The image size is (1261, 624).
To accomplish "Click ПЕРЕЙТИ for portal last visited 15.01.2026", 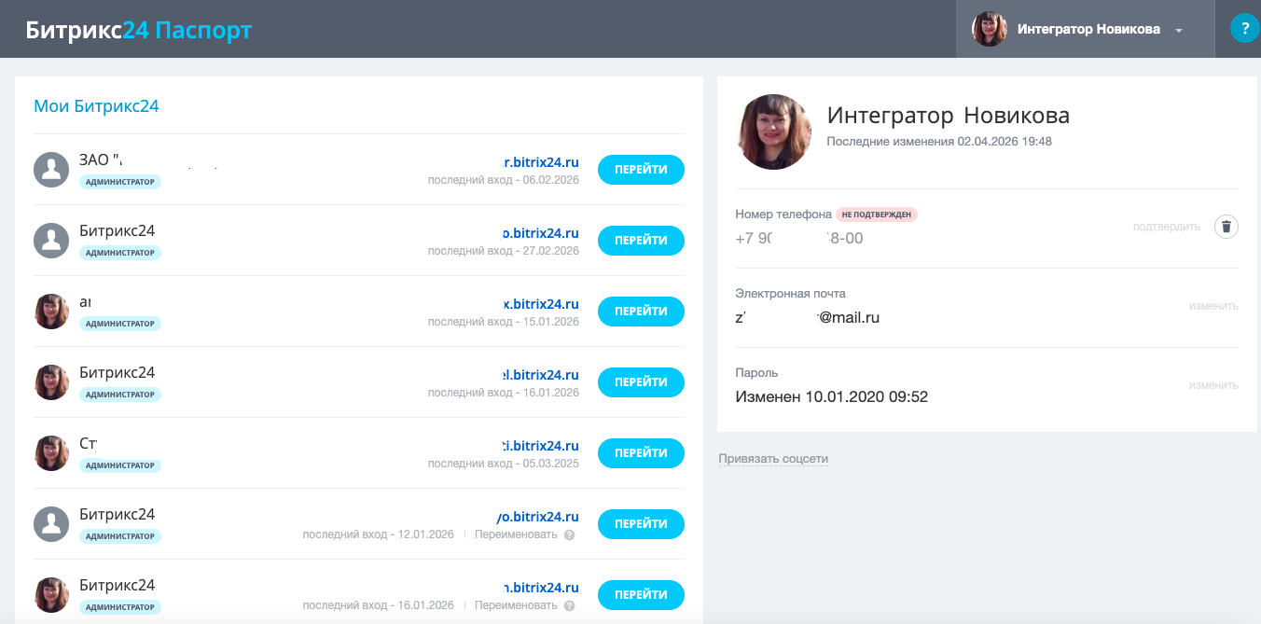I will (x=641, y=312).
